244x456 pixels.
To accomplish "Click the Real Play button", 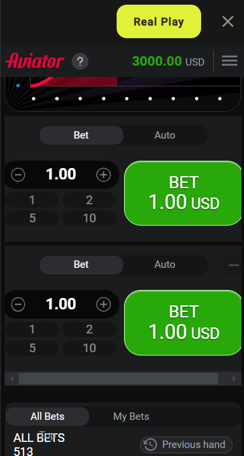I will tap(159, 21).
